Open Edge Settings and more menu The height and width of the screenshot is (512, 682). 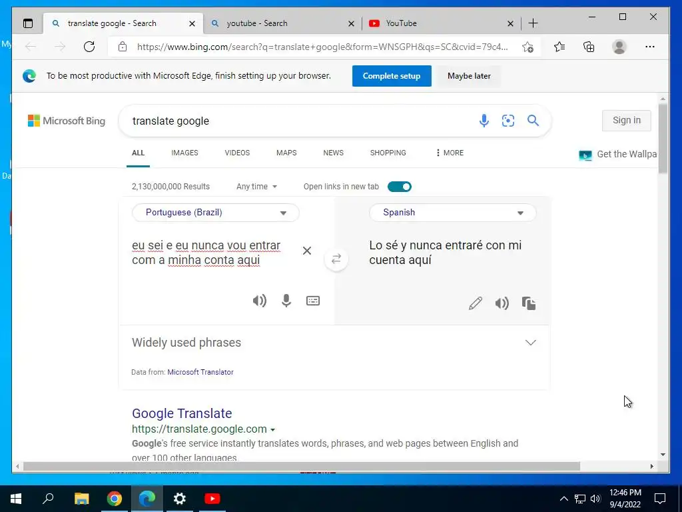point(650,47)
